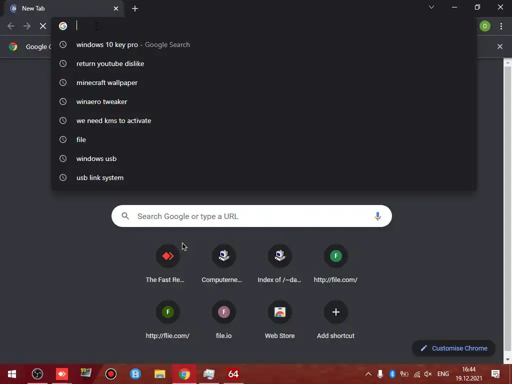Viewport: 512px width, 384px height.
Task: Open the picture viewer app in taskbar
Action: (x=209, y=374)
